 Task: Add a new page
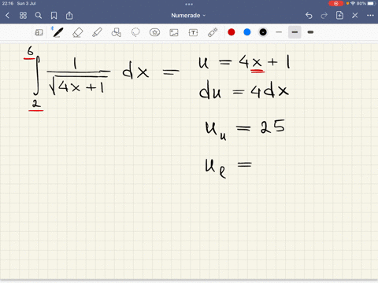(x=339, y=15)
